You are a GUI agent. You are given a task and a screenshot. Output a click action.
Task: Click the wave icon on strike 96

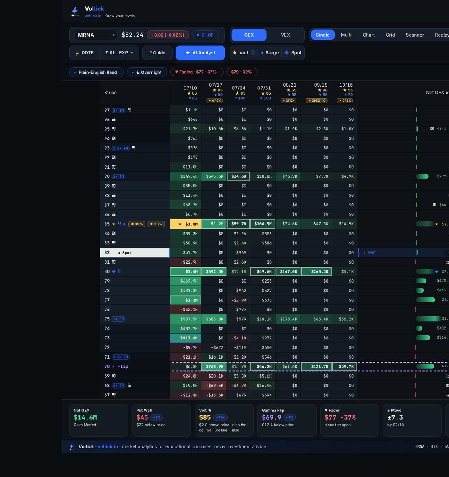click(114, 119)
